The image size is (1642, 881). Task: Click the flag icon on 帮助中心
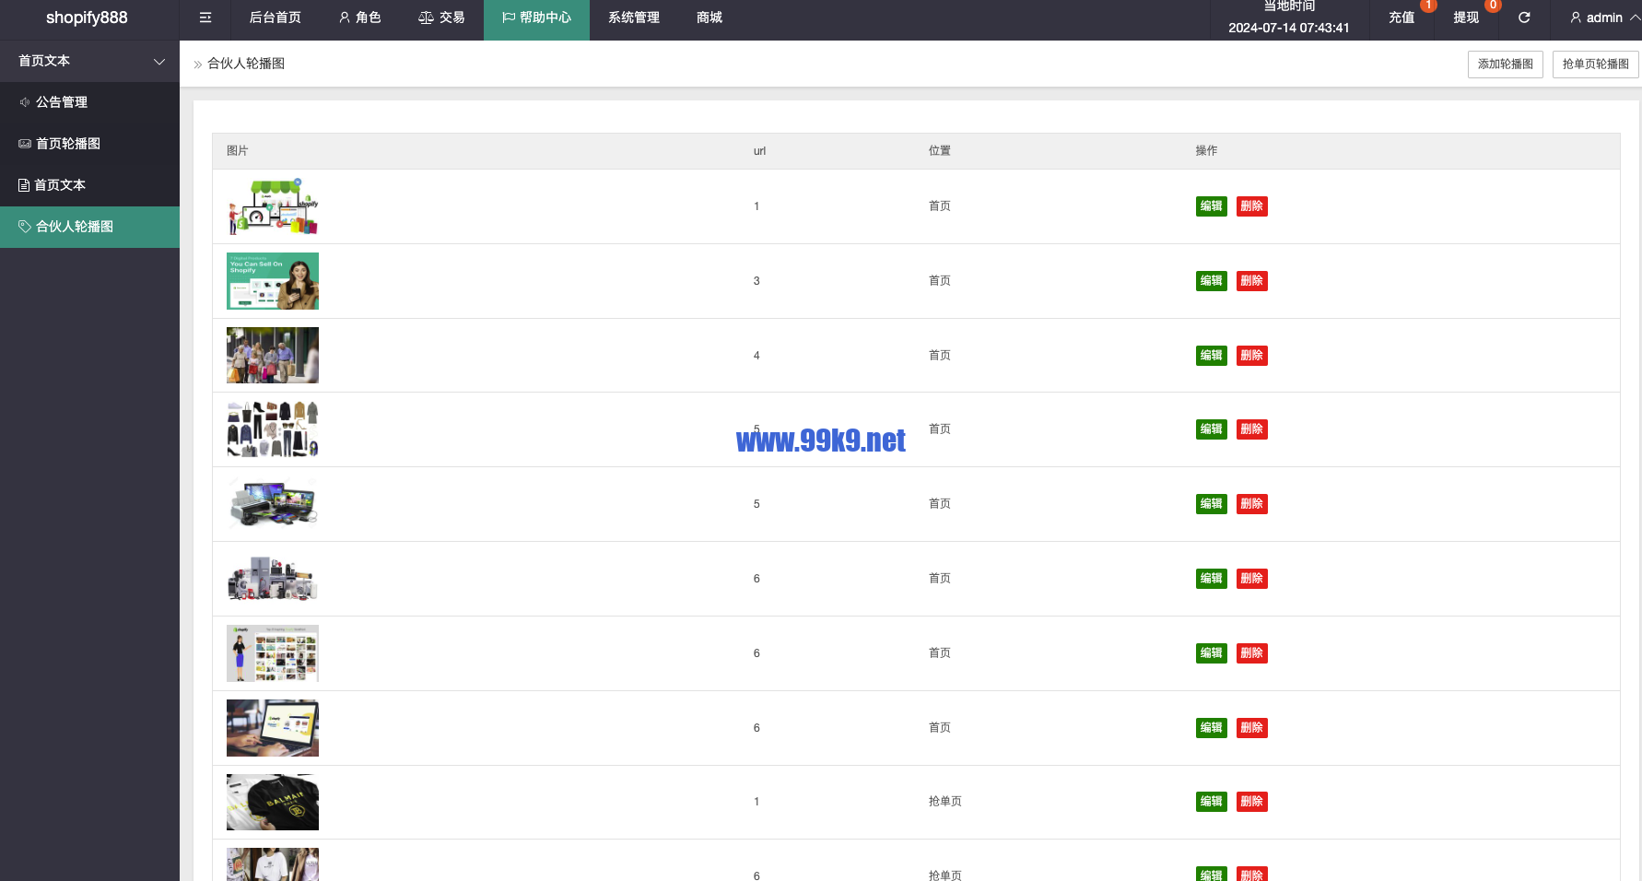click(x=509, y=18)
